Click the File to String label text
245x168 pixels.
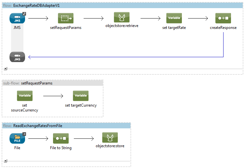[x=61, y=148]
